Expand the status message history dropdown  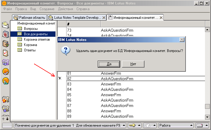tap(124, 126)
